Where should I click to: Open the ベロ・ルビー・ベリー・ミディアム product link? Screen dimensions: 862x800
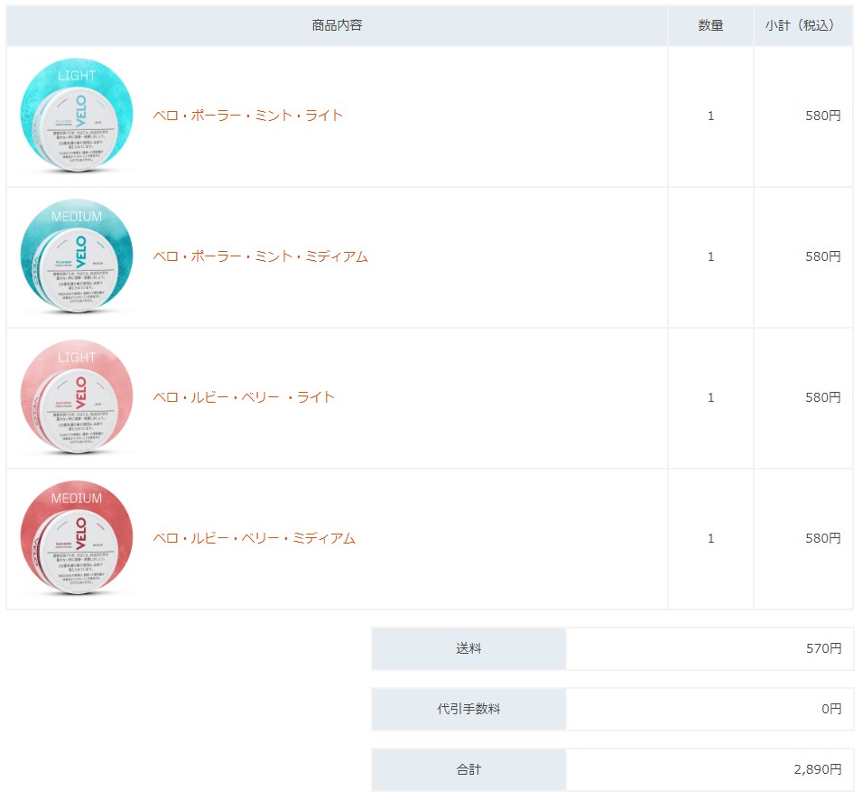tap(254, 538)
